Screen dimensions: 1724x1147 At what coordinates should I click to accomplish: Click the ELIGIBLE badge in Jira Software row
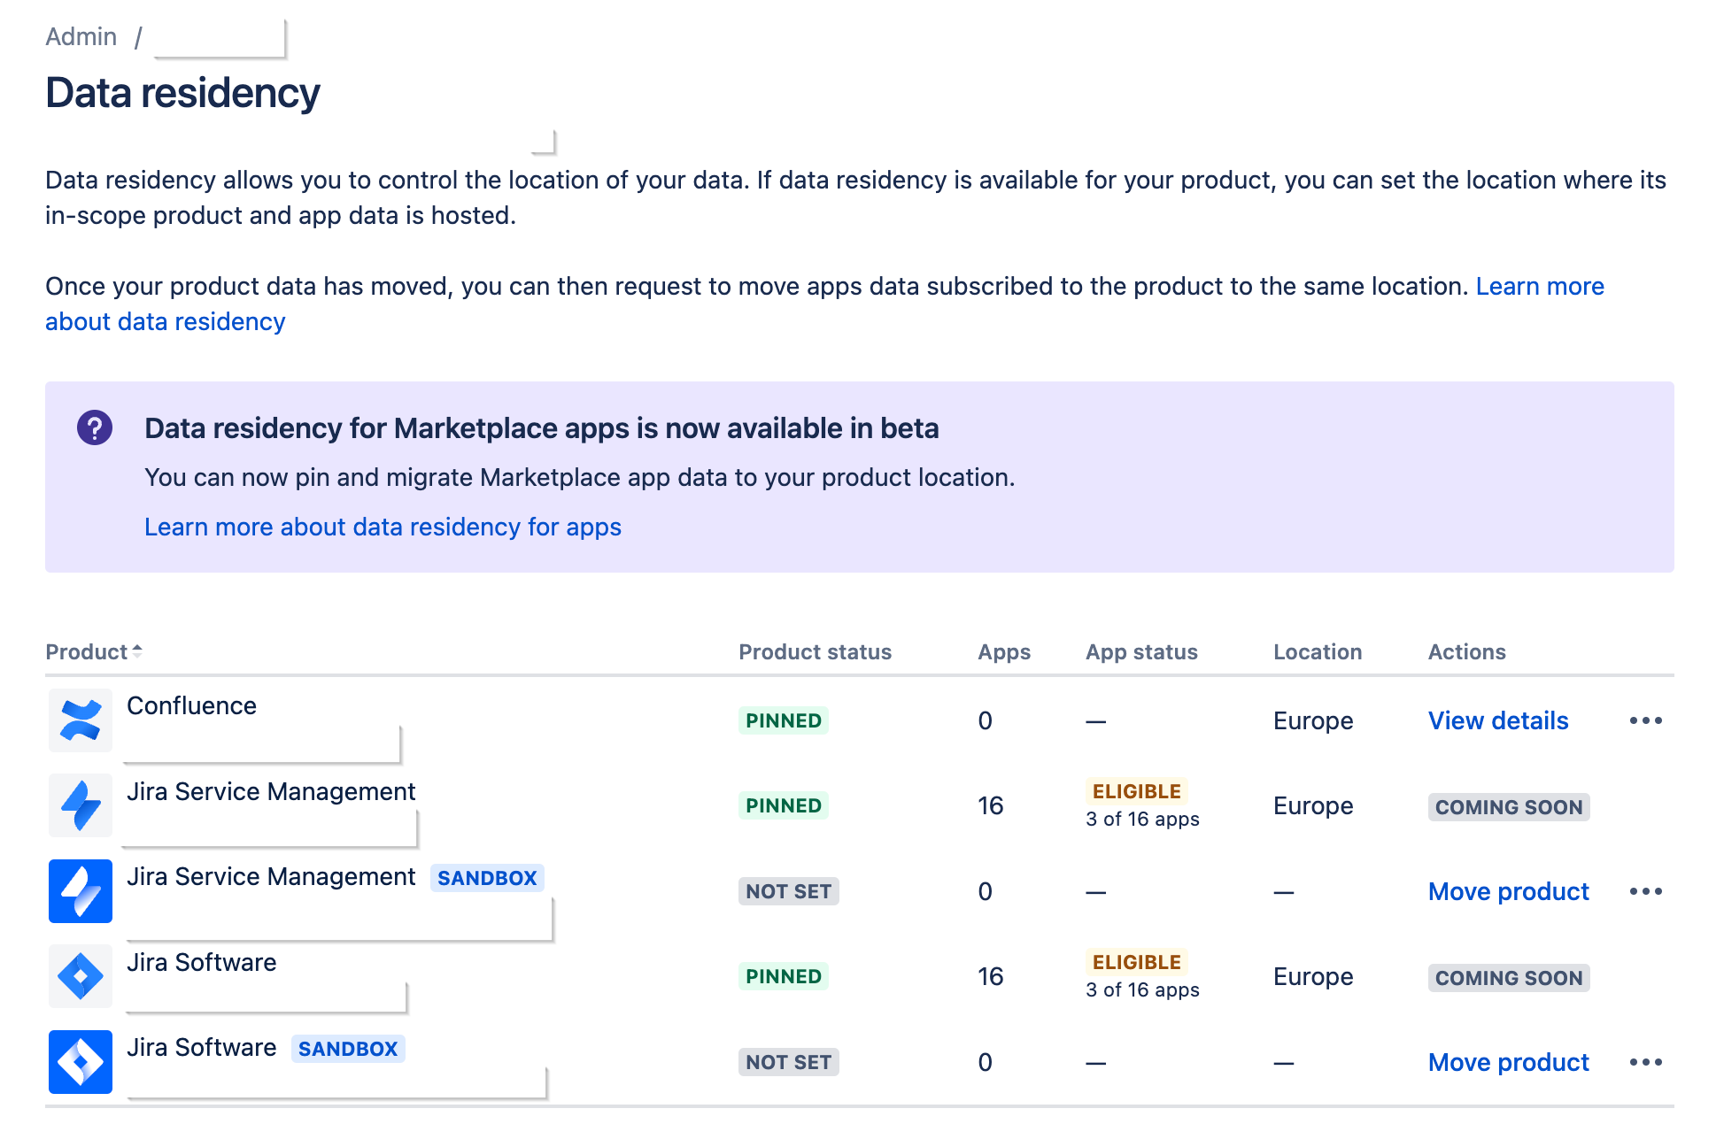pyautogui.click(x=1136, y=962)
